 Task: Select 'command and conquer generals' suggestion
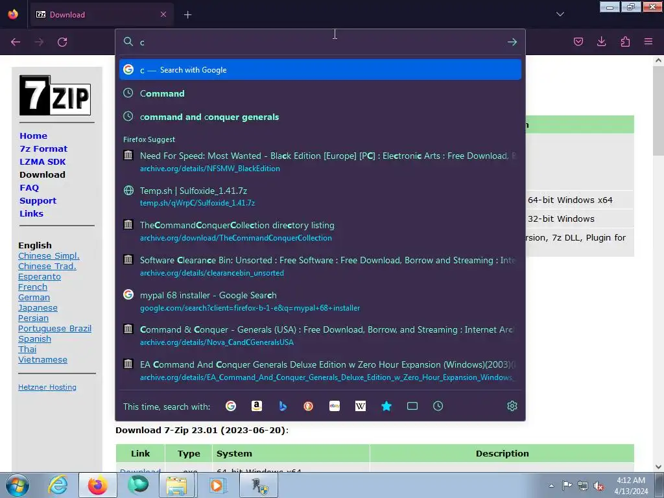[320, 117]
